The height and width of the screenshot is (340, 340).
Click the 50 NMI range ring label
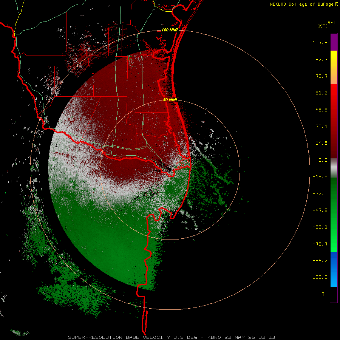click(170, 100)
